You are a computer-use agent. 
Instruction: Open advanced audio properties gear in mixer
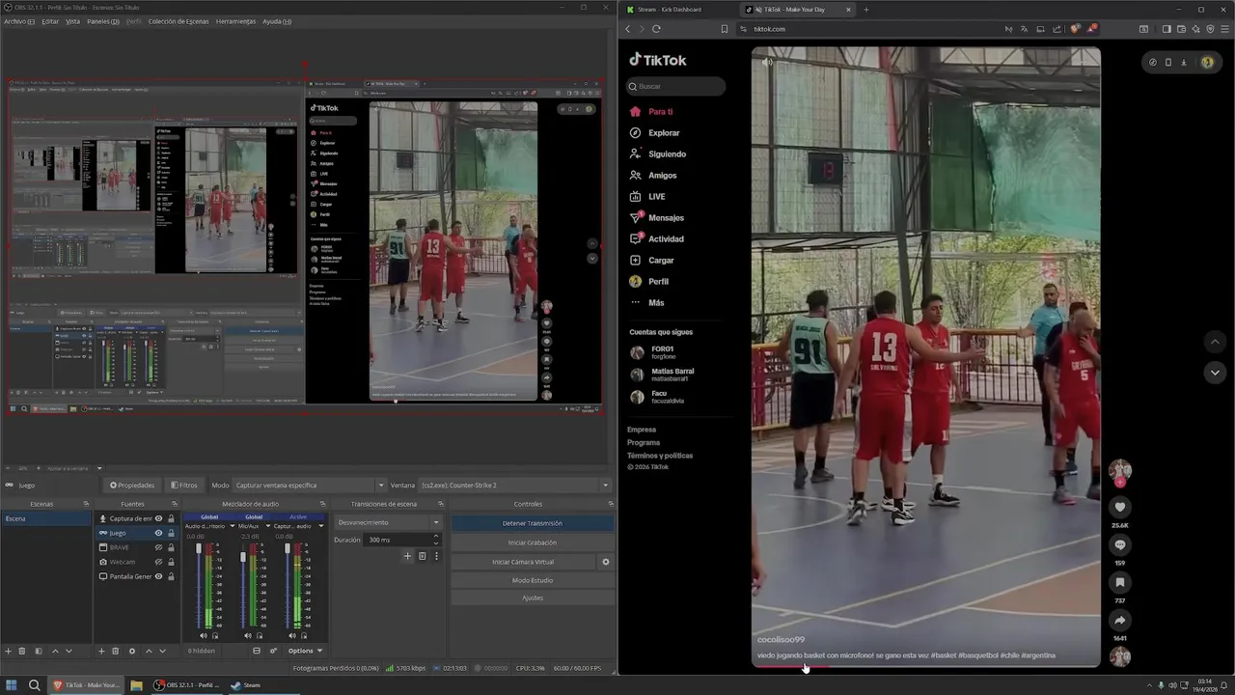273,651
